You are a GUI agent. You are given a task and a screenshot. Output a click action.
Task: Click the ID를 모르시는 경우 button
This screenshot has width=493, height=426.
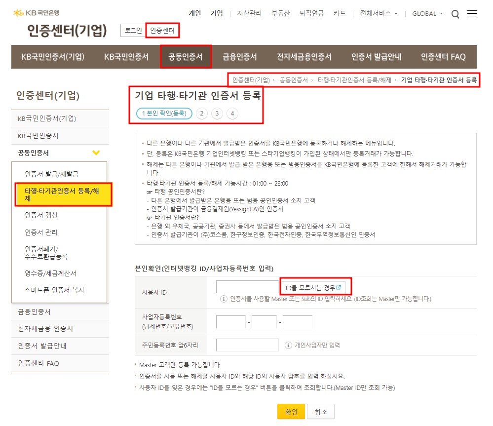coord(313,288)
